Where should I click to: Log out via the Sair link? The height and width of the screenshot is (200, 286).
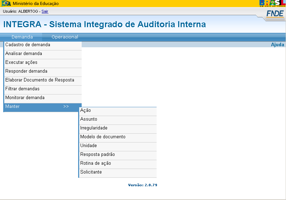[45, 11]
